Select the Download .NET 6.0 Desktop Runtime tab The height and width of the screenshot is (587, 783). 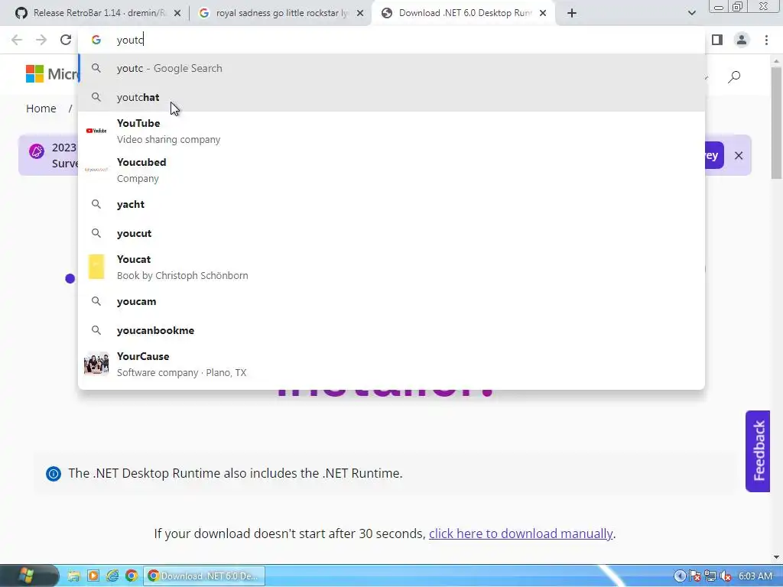click(463, 13)
